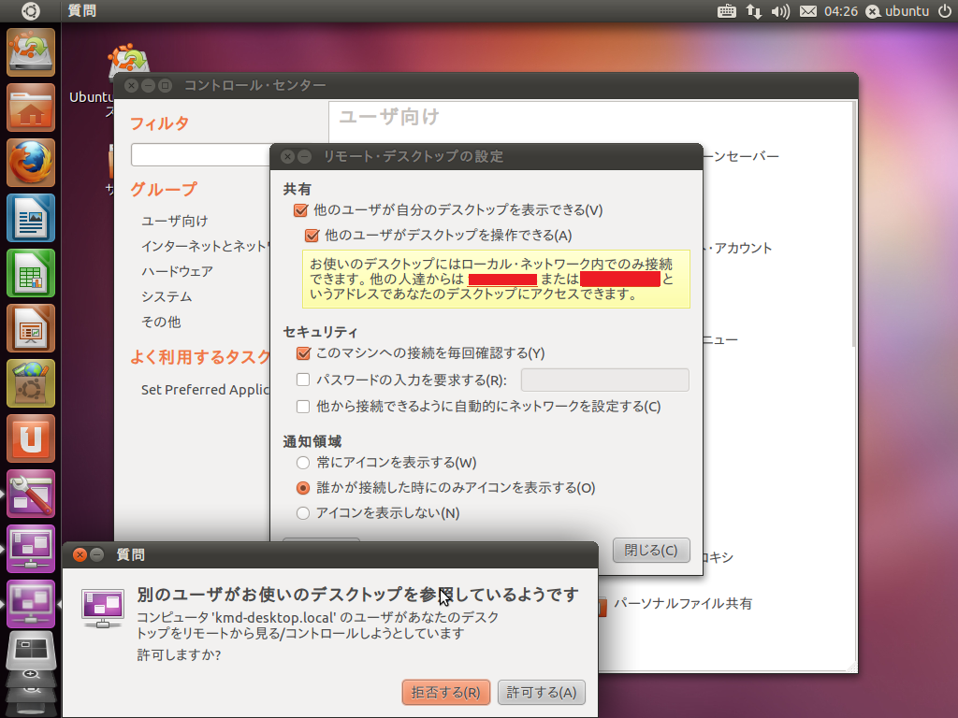Image resolution: width=958 pixels, height=718 pixels.
Task: Open the Ubuntu installer launcher icon
Action: (31, 52)
